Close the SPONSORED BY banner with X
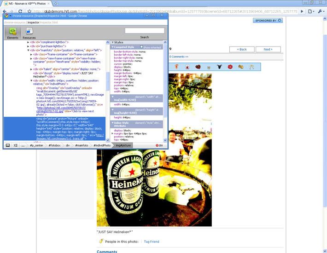 [x=280, y=20]
